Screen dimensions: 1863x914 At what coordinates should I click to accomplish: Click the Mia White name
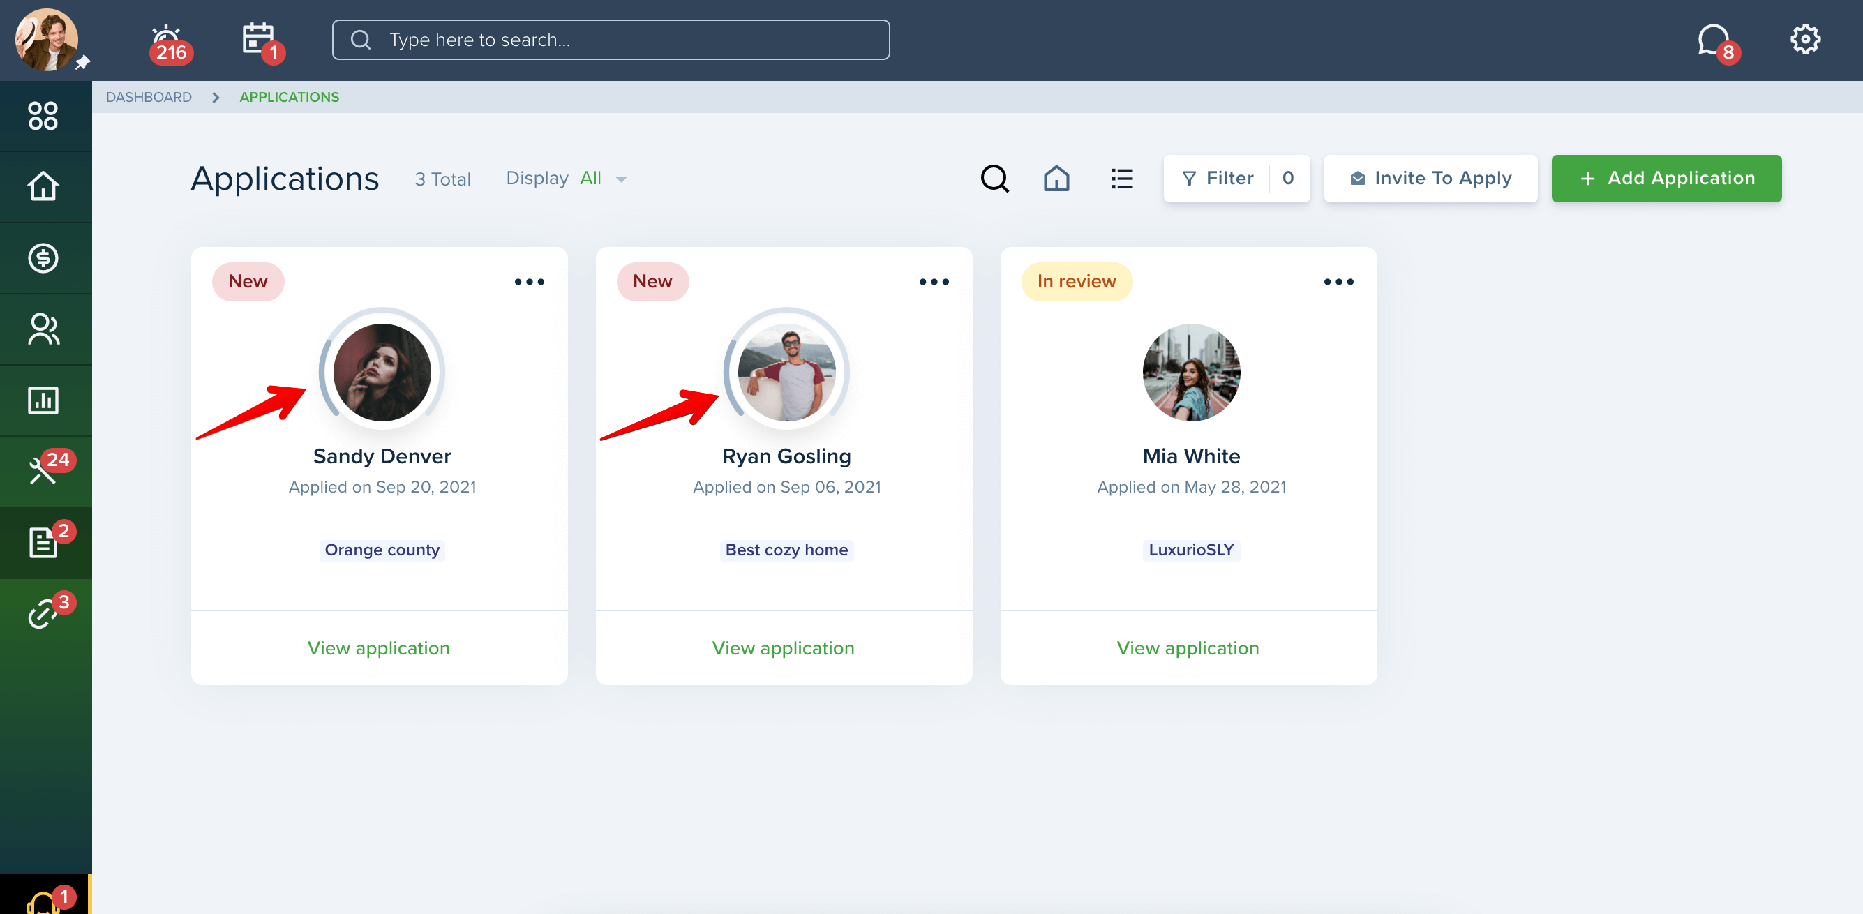(x=1192, y=456)
